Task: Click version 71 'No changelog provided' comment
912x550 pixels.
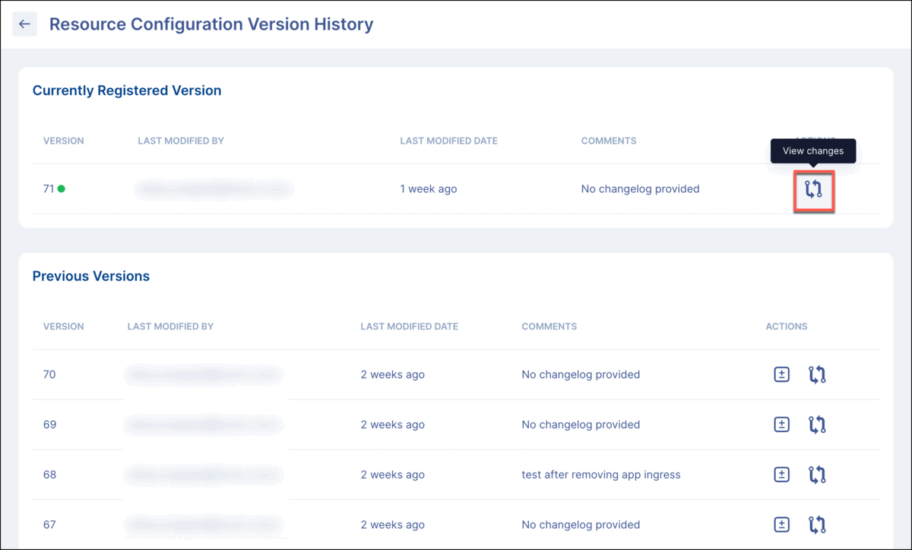Action: (640, 189)
